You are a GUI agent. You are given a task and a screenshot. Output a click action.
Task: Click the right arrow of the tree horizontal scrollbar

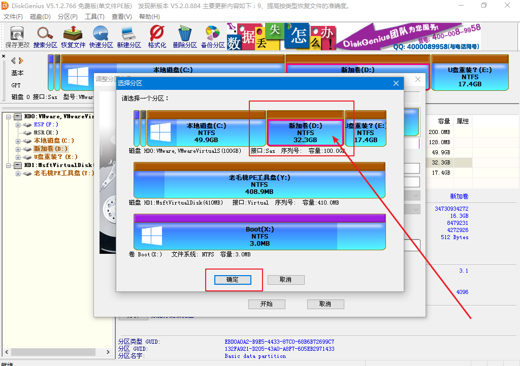pyautogui.click(x=108, y=352)
